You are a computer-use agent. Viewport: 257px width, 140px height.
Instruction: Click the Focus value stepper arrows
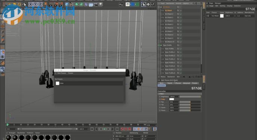(179, 110)
